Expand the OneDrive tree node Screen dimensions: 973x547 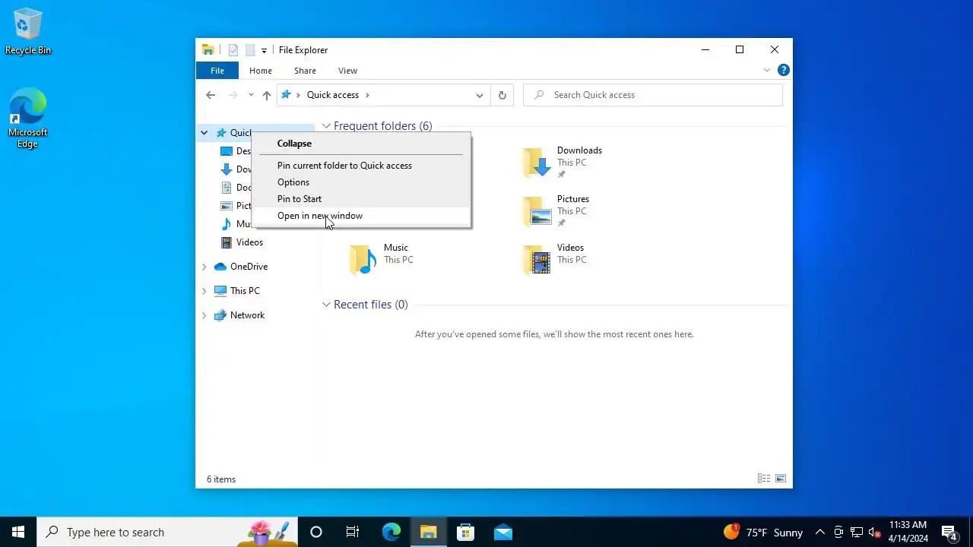click(x=204, y=267)
